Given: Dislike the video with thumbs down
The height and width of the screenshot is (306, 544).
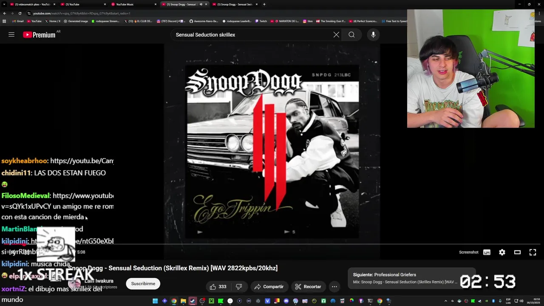Looking at the screenshot, I should (x=239, y=287).
